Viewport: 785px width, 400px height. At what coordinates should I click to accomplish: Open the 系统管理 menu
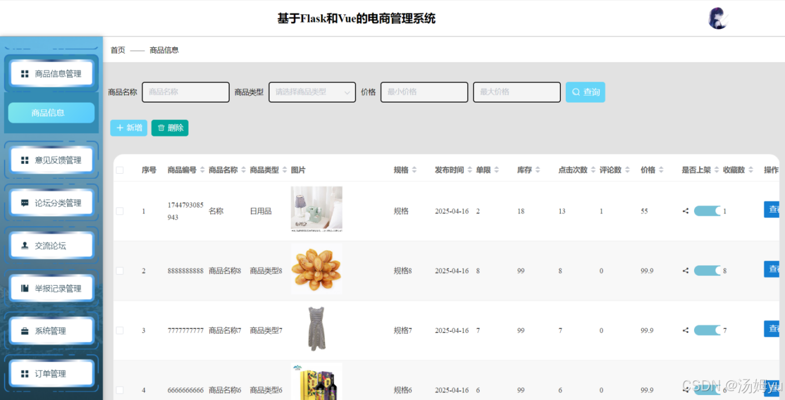pyautogui.click(x=52, y=331)
